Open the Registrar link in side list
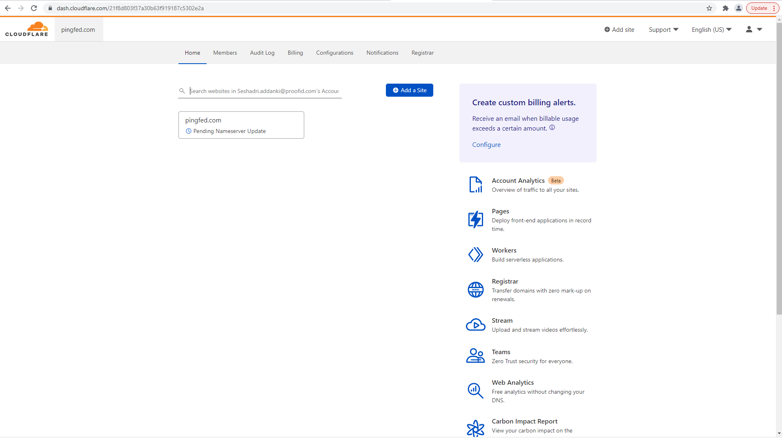This screenshot has height=439, width=782. tap(505, 281)
